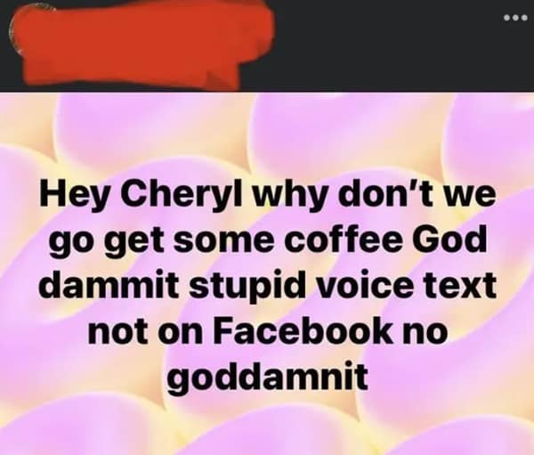Open the three-dot post options menu

(x=515, y=18)
